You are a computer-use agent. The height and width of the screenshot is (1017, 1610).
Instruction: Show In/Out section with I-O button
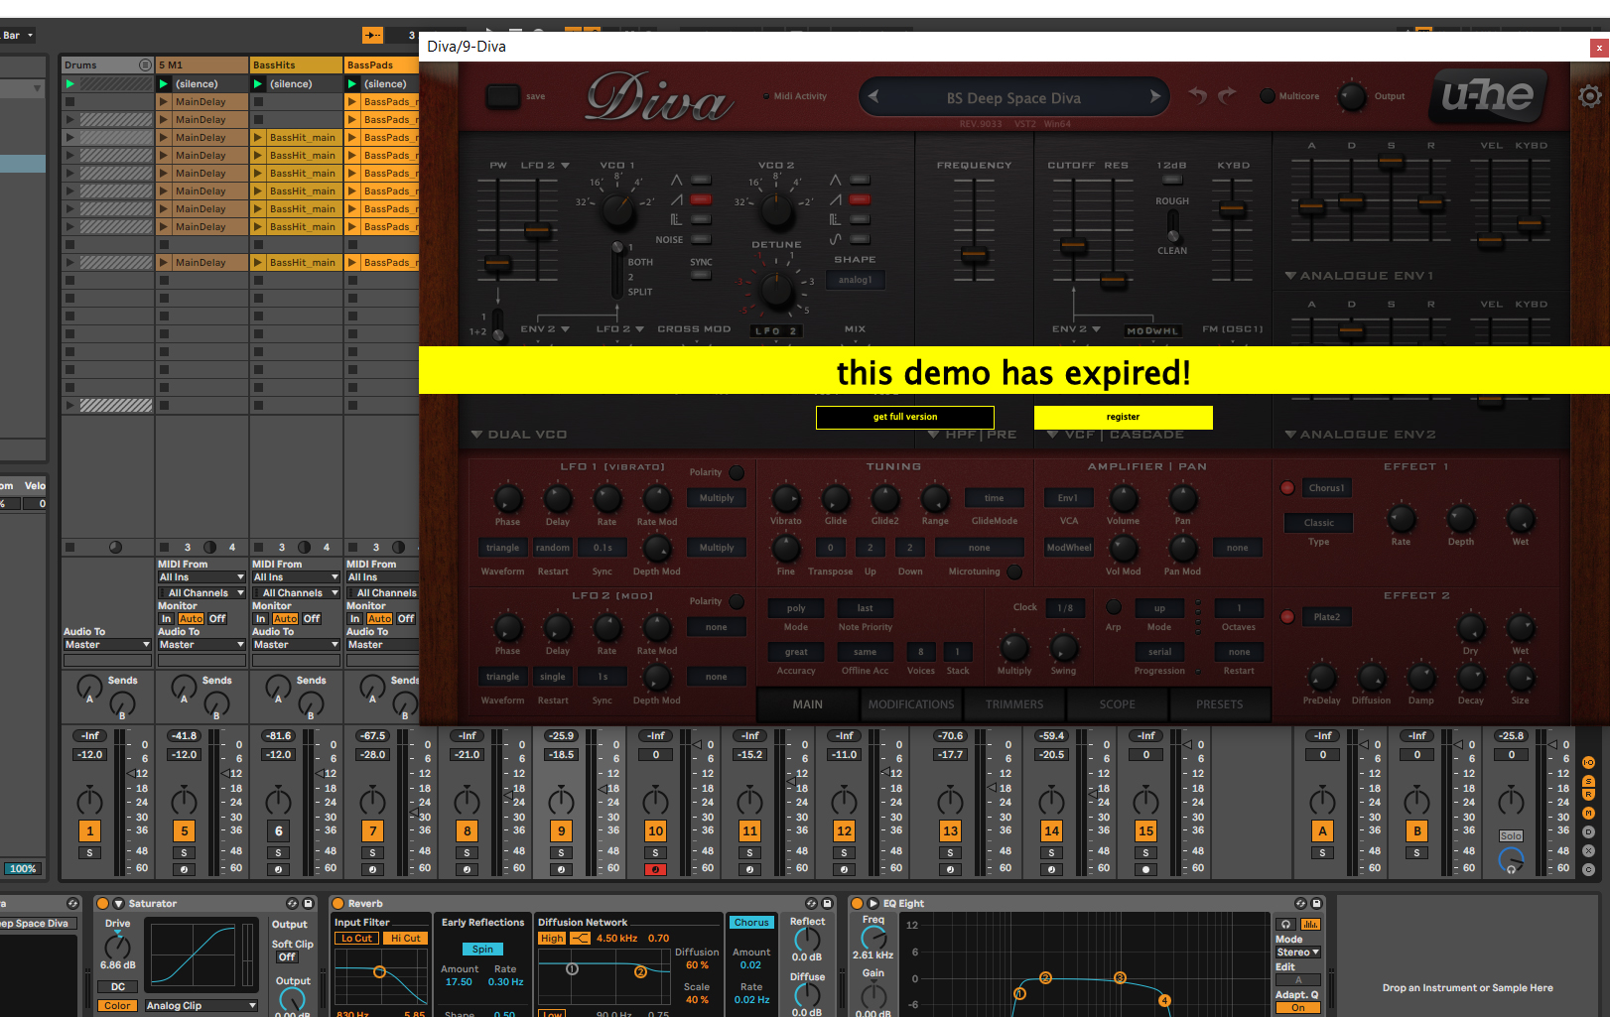coord(1588,762)
